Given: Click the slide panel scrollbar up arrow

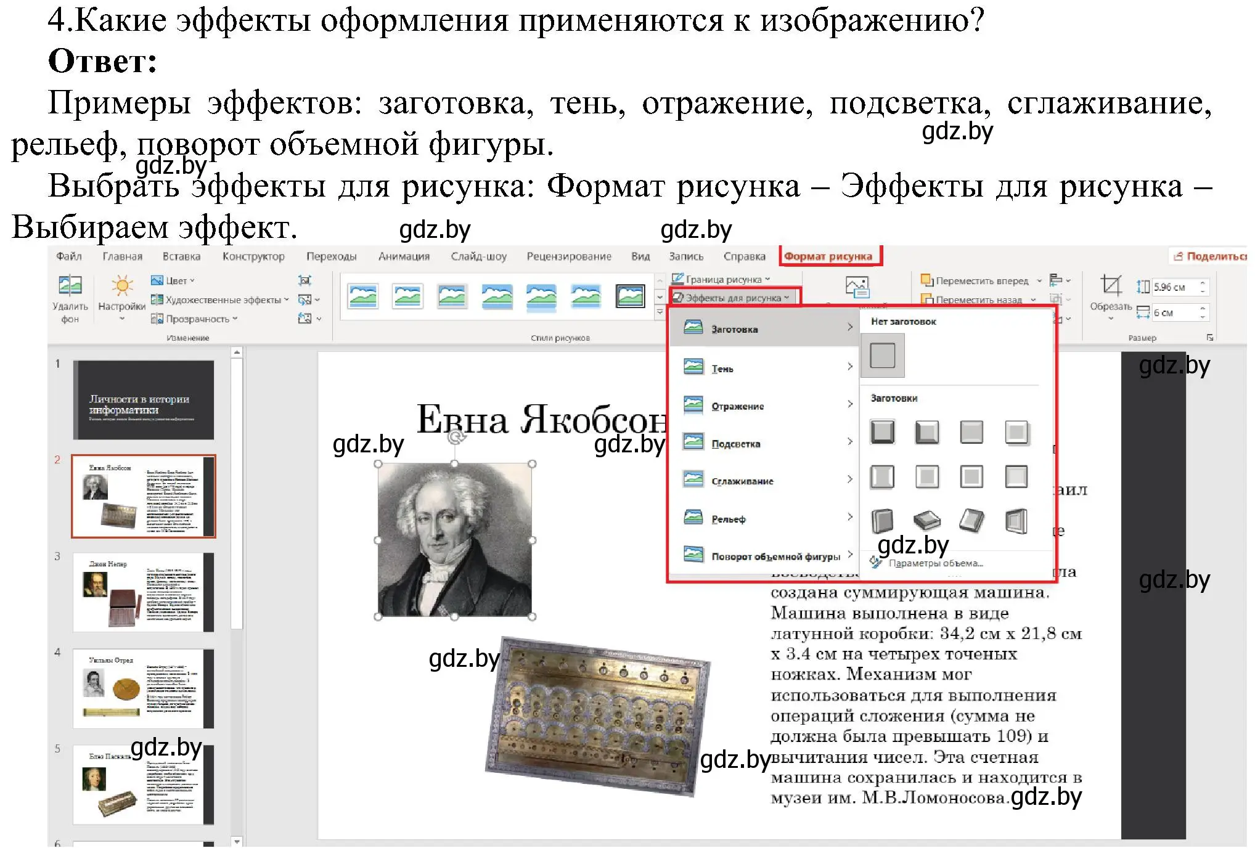Looking at the screenshot, I should click(x=237, y=353).
